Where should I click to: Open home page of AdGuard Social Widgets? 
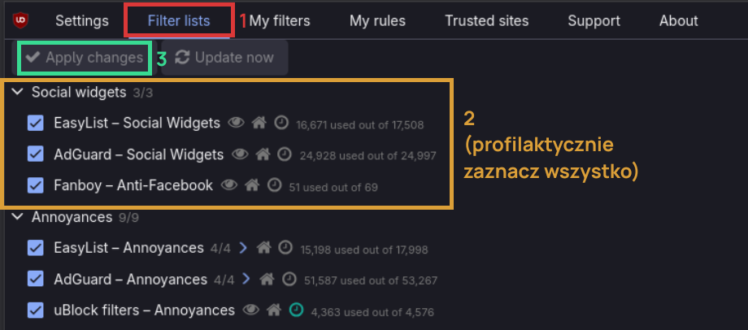click(x=263, y=154)
